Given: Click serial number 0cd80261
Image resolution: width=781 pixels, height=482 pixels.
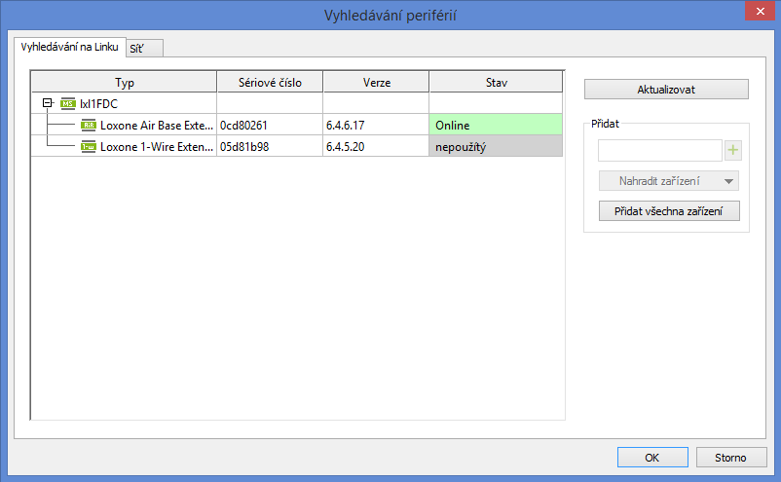Looking at the screenshot, I should tap(244, 126).
